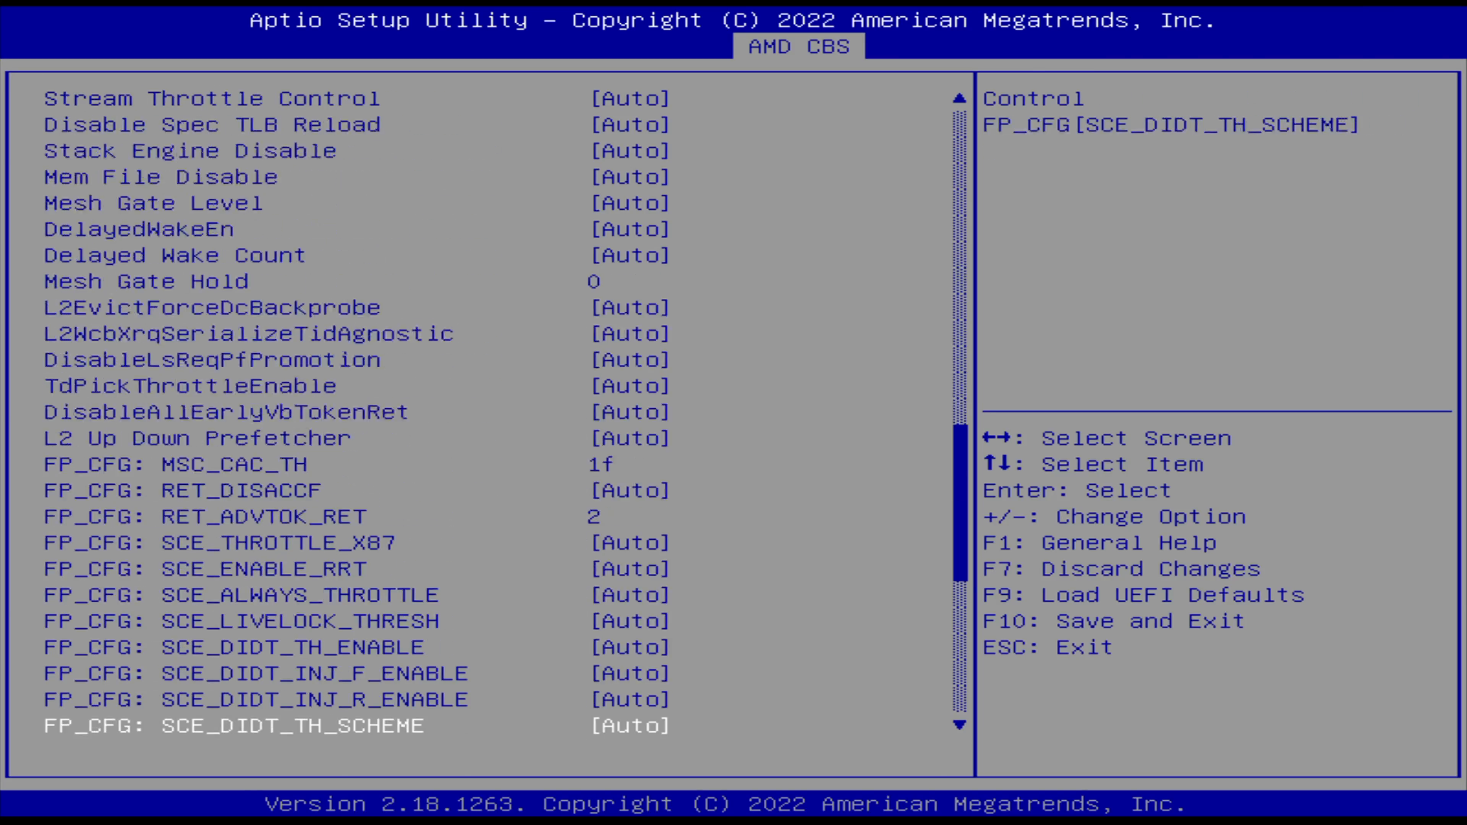
Task: Open TdPickThrottleEnable [Auto] value
Action: 630,387
